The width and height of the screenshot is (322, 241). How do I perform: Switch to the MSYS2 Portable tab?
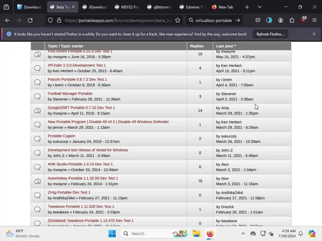tap(127, 7)
